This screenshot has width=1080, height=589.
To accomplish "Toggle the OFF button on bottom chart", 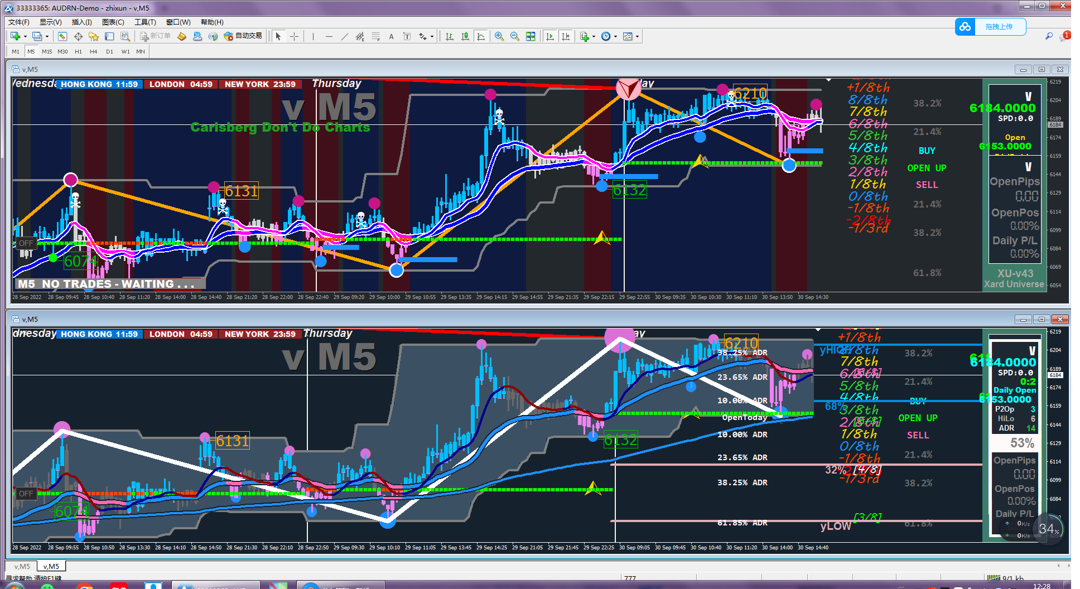I will [x=26, y=494].
